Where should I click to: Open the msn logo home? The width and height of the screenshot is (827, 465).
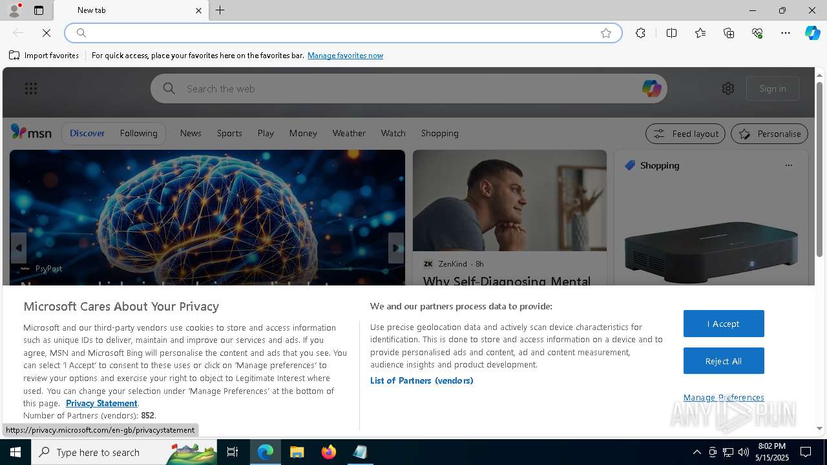point(31,132)
